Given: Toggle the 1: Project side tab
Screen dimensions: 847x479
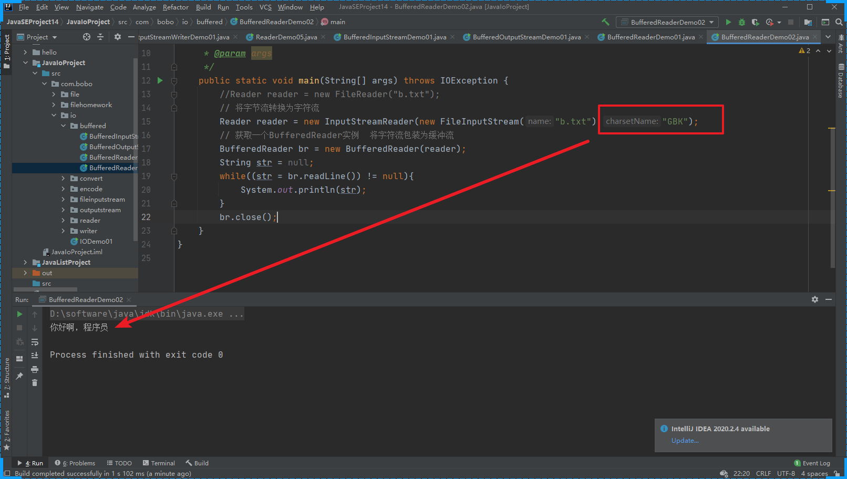Looking at the screenshot, I should 6,51.
